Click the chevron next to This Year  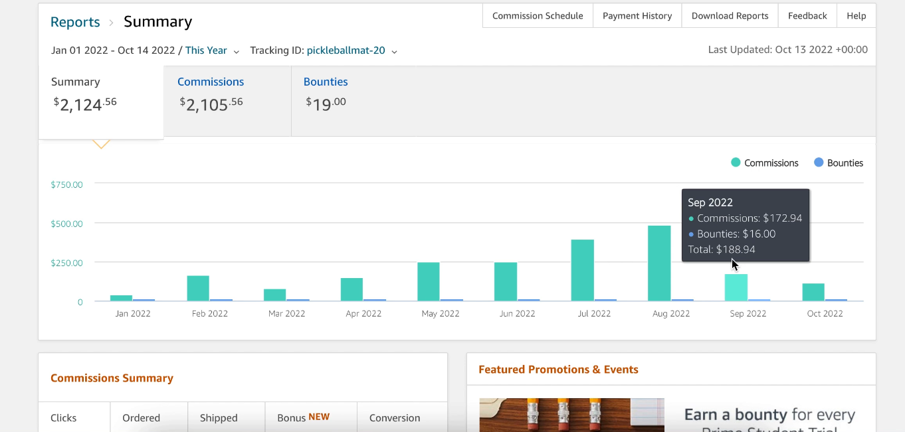(237, 52)
